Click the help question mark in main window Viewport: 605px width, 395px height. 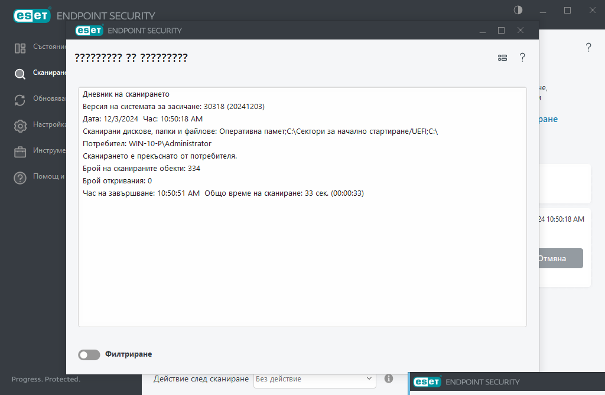[588, 48]
